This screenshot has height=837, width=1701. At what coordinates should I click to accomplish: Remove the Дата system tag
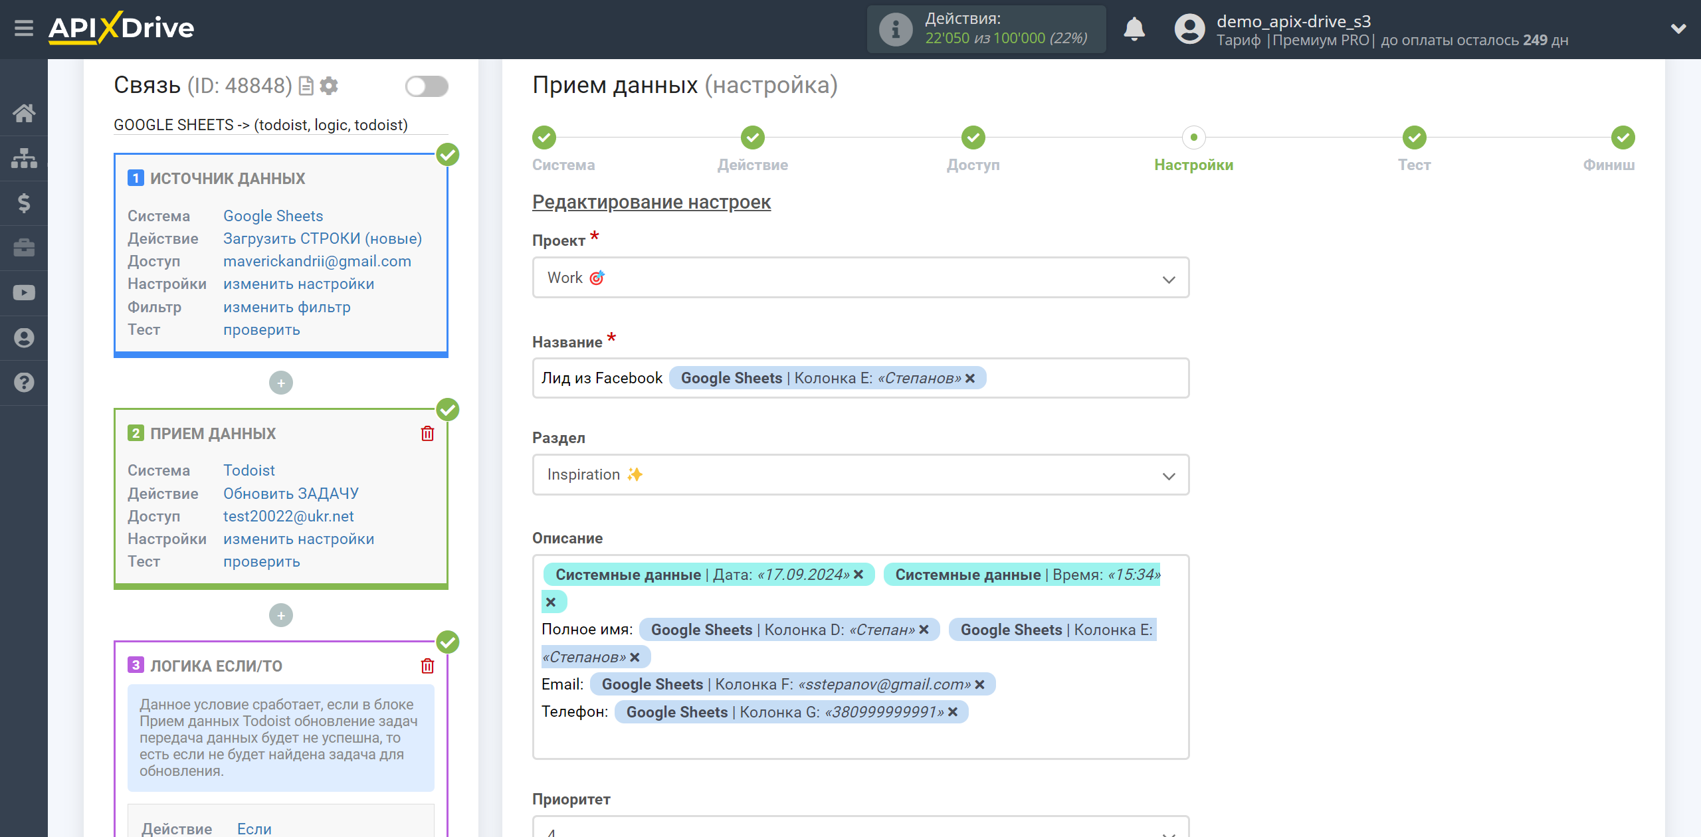click(858, 575)
